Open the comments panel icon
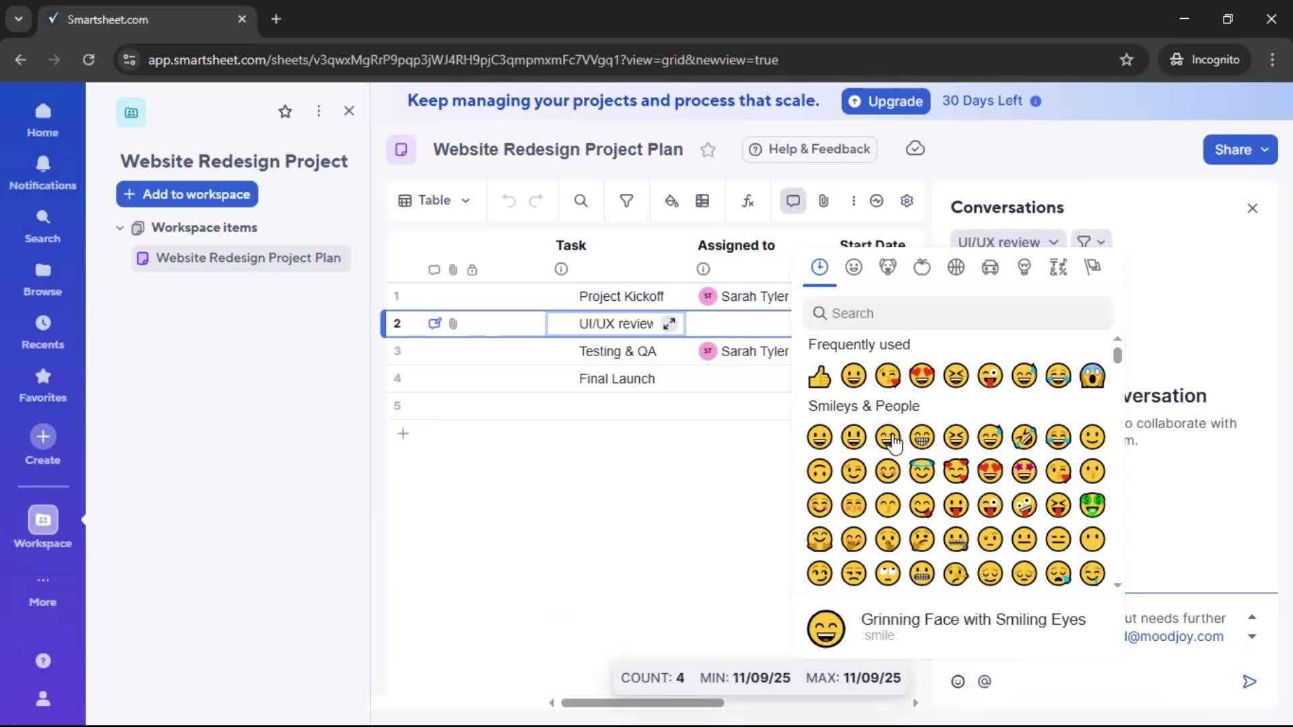 (793, 201)
